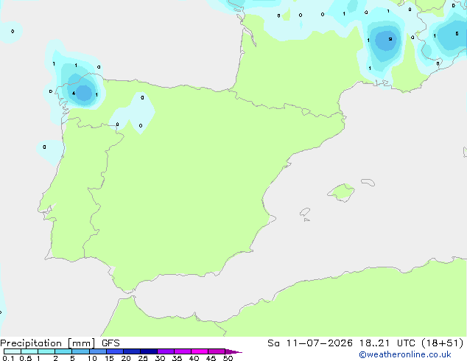Click the island of Menorca outline
Screen dimensions: 467x361
[368, 182]
